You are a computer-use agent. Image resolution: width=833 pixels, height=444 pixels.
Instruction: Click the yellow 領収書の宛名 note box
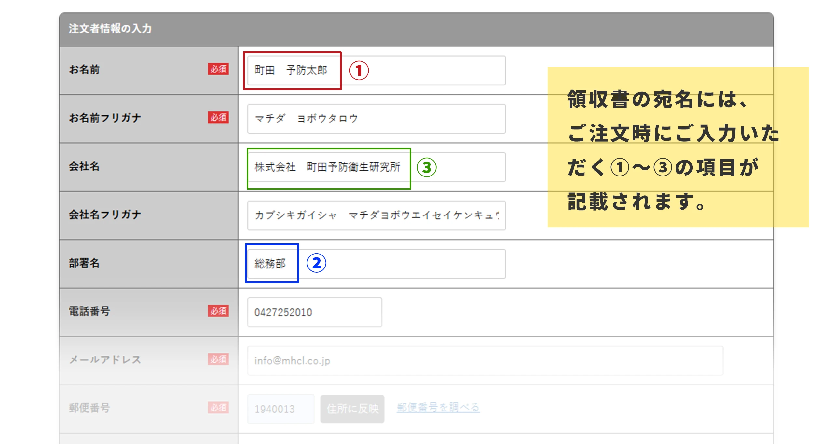tap(678, 147)
